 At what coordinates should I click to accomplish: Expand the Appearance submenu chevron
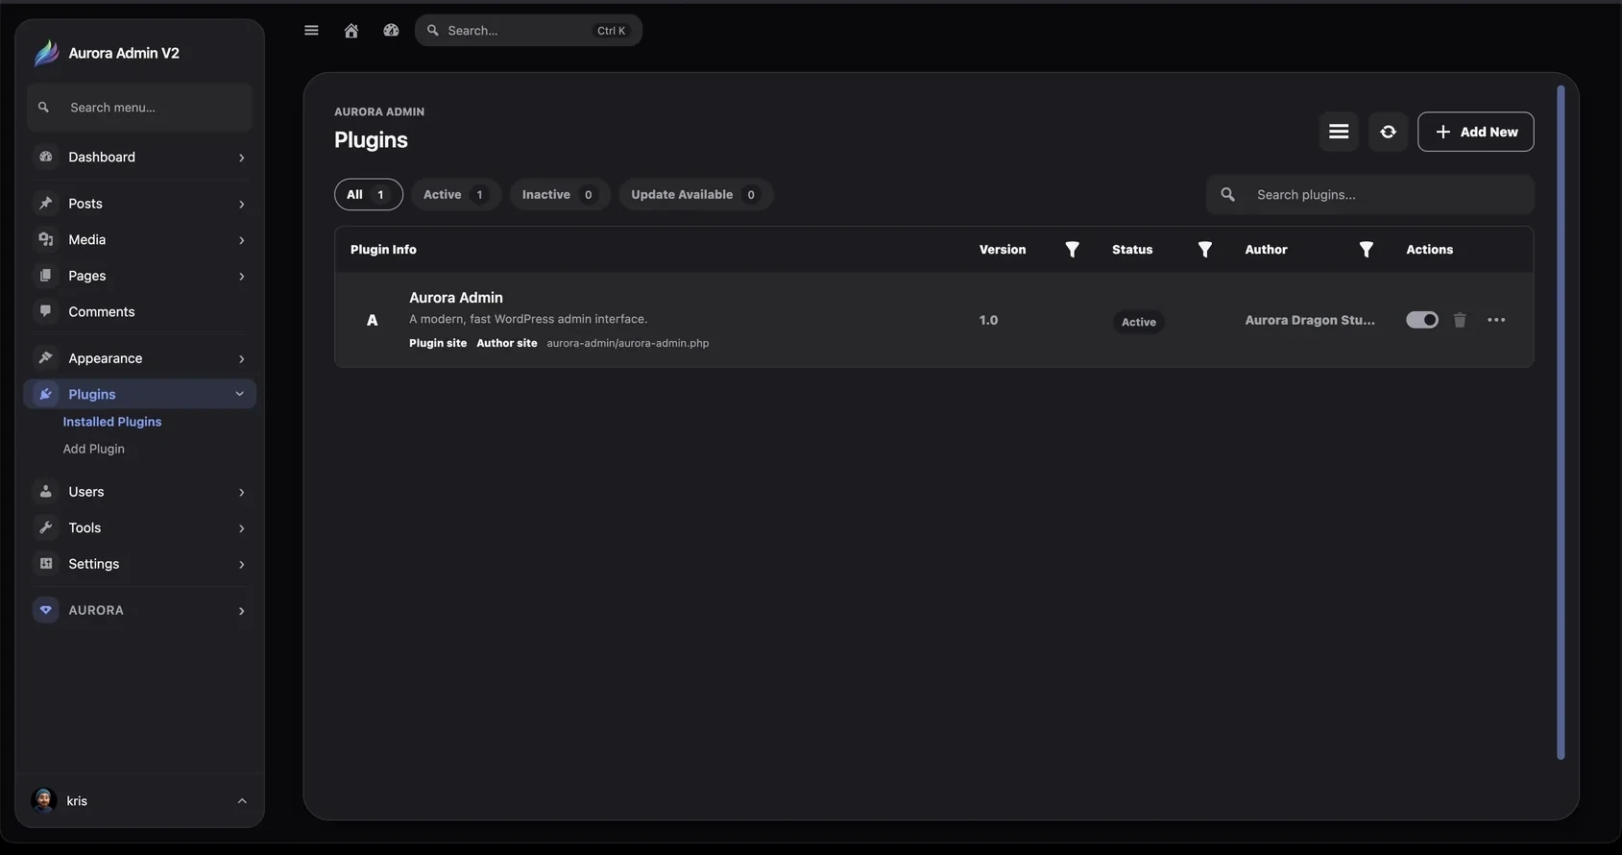coord(241,359)
